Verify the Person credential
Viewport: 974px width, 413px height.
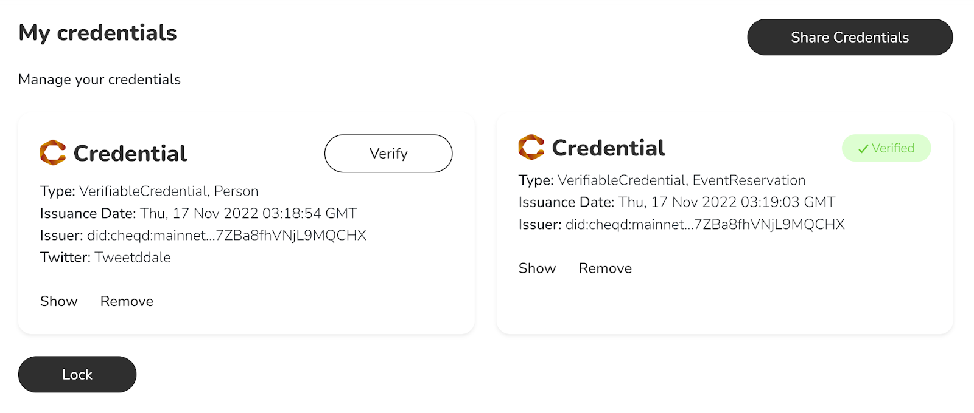[388, 154]
